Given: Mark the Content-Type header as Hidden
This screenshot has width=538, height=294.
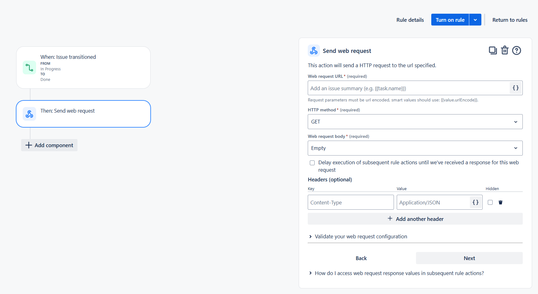Looking at the screenshot, I should tap(490, 202).
